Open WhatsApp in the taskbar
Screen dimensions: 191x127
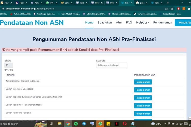pyautogui.click(x=100, y=124)
